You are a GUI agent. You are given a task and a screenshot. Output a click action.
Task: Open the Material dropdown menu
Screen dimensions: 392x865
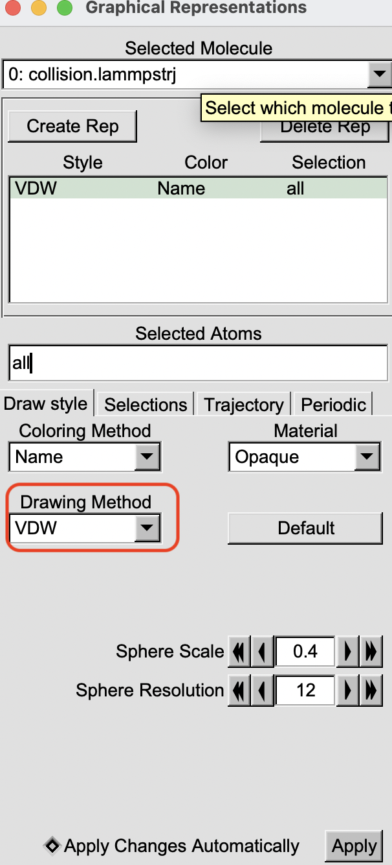click(x=367, y=457)
